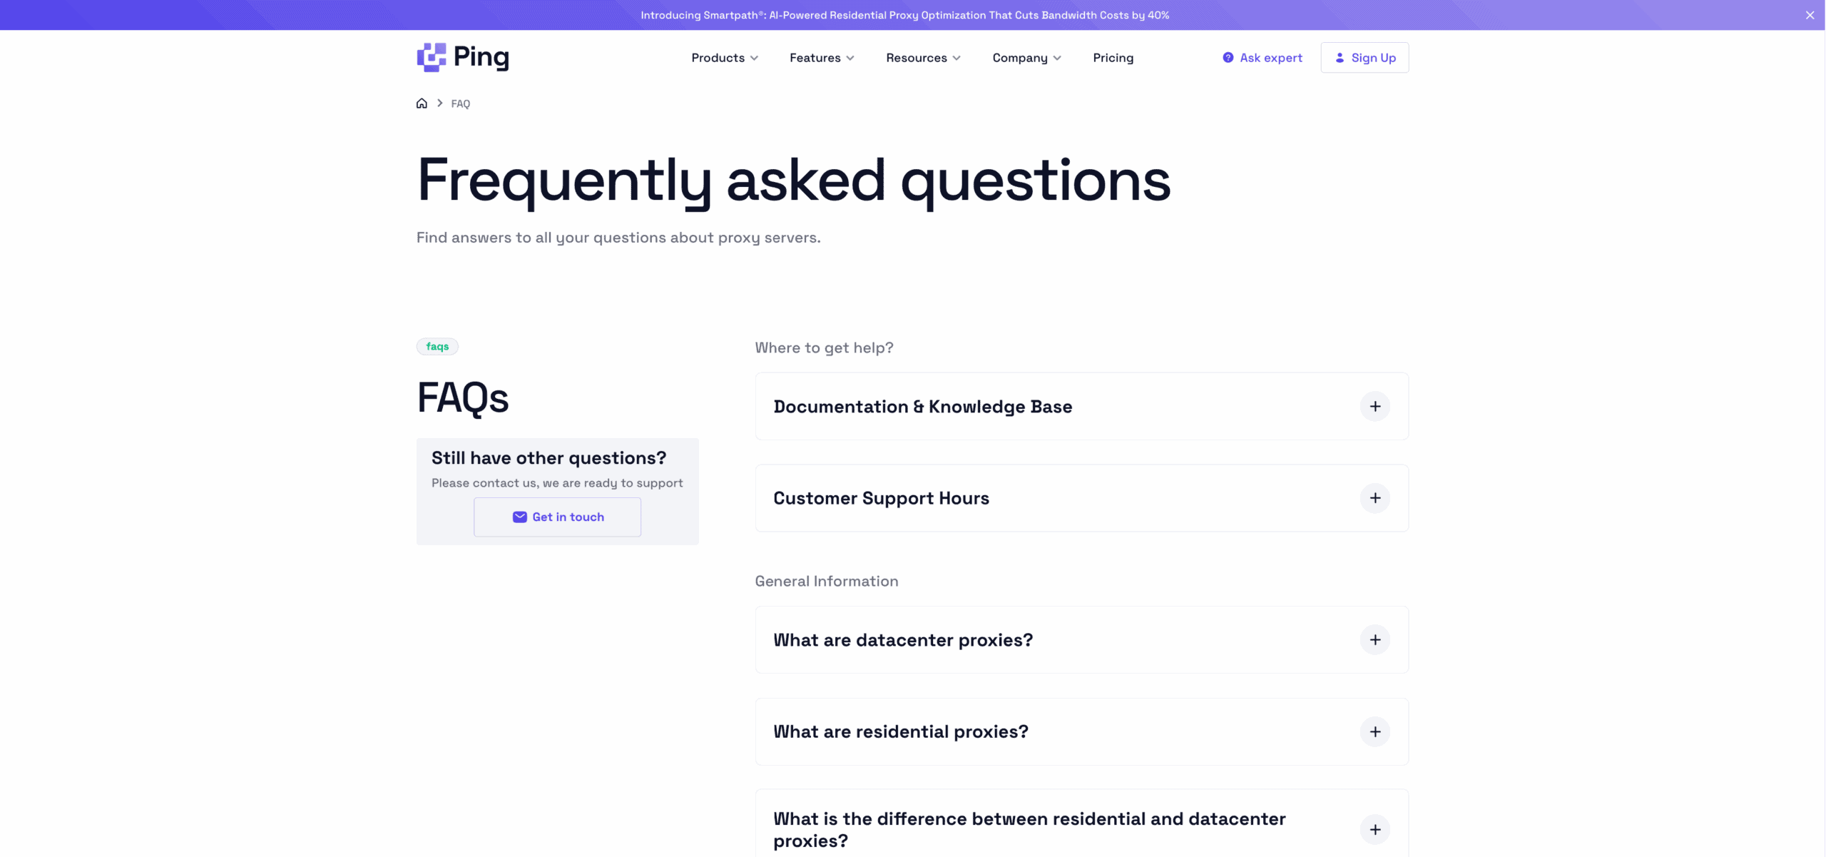The image size is (1826, 857).
Task: Click plus icon beside residential proxies question
Action: point(1374,731)
